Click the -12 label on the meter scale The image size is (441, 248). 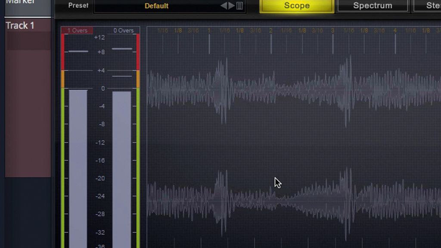coord(99,143)
